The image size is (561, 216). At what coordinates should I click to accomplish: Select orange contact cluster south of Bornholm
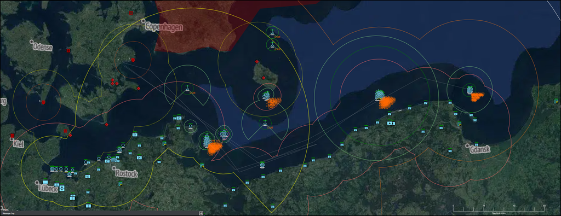point(274,103)
